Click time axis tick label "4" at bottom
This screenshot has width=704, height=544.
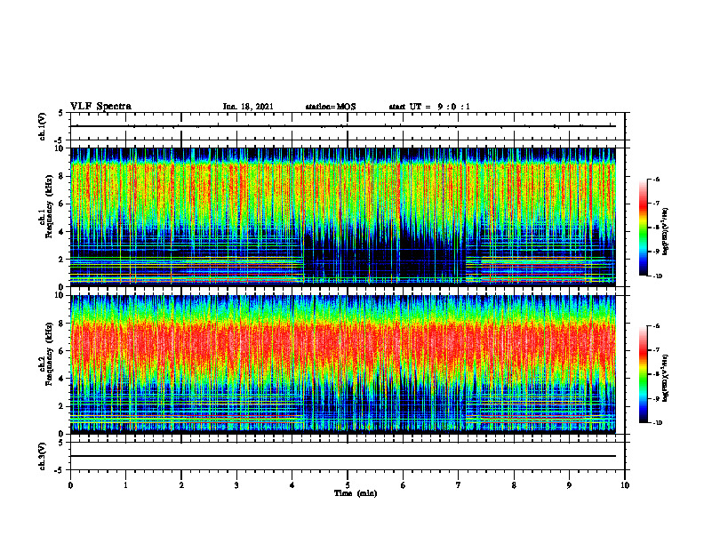tap(292, 485)
